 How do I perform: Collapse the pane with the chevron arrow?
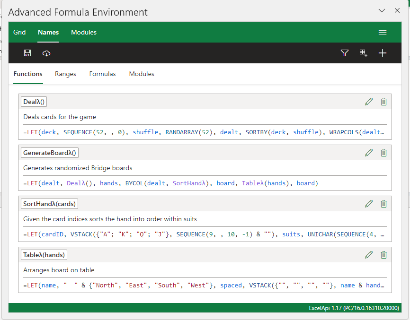[x=382, y=11]
